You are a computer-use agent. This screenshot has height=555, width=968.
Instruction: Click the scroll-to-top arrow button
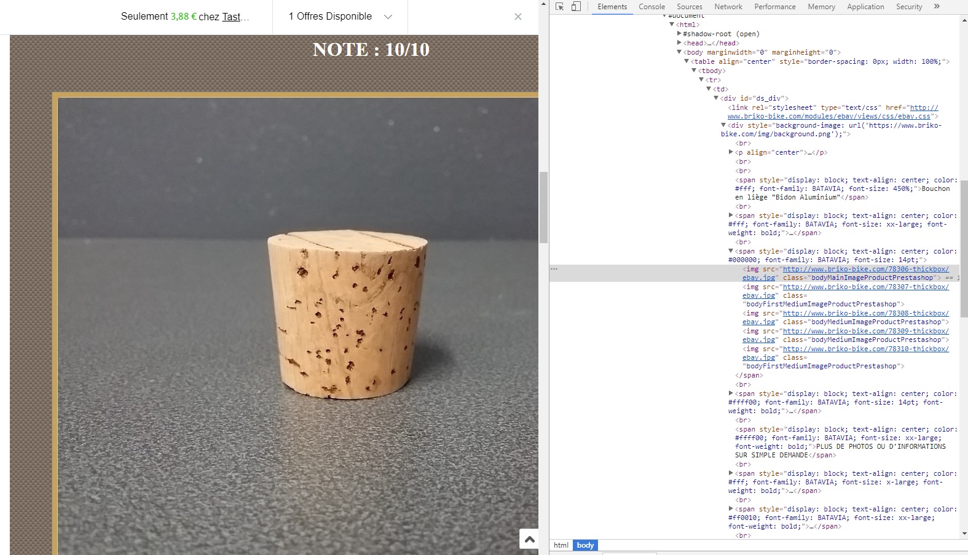(529, 539)
